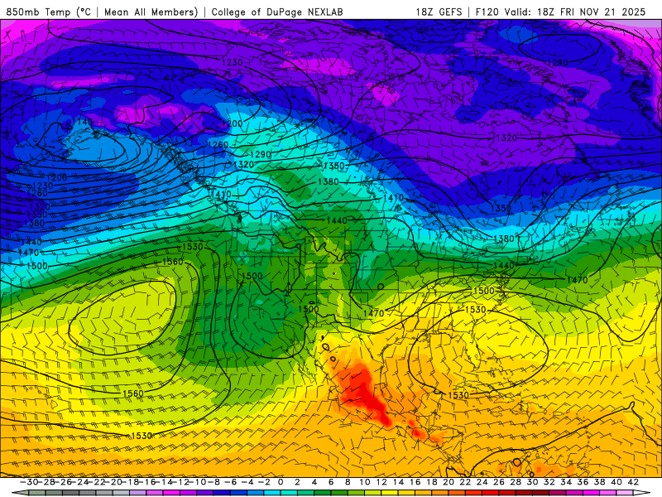Click the 1290 contour label near Greenland
Screen dimensions: 662x497
point(557,63)
